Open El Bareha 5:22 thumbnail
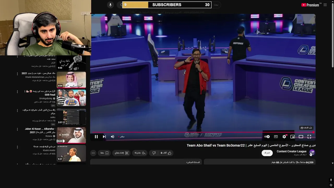Viewport: 334px width, 188px height. [x=71, y=135]
